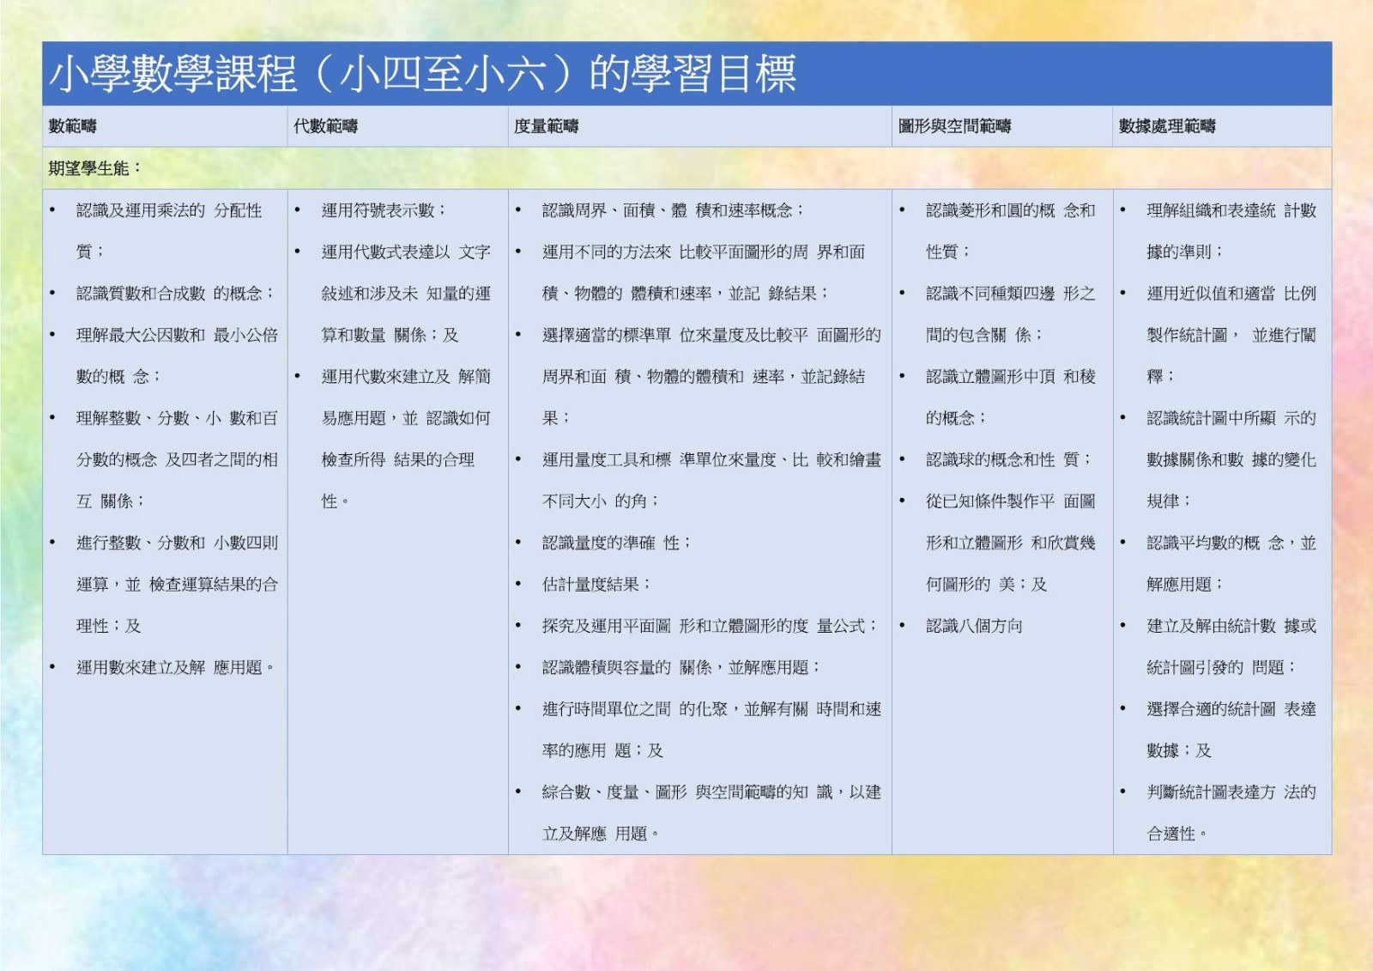Click the line 認識菱形和圓的概 念和

(x=1011, y=210)
